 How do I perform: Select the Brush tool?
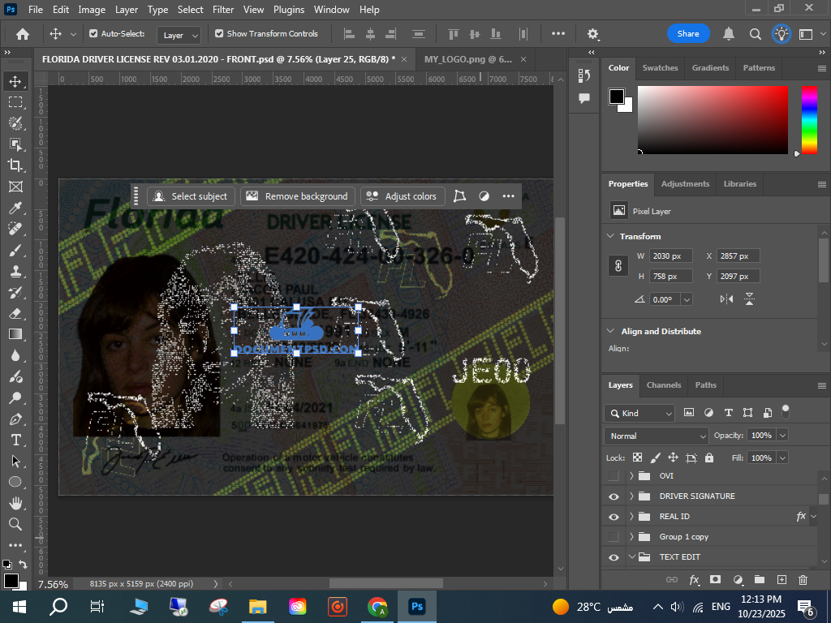pos(15,250)
